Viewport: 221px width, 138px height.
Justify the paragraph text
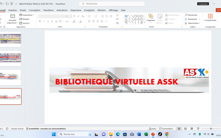click(x=102, y=21)
